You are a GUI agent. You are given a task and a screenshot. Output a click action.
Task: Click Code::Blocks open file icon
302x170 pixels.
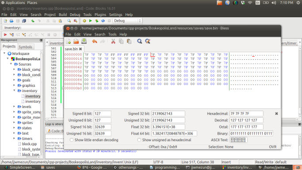point(11,21)
